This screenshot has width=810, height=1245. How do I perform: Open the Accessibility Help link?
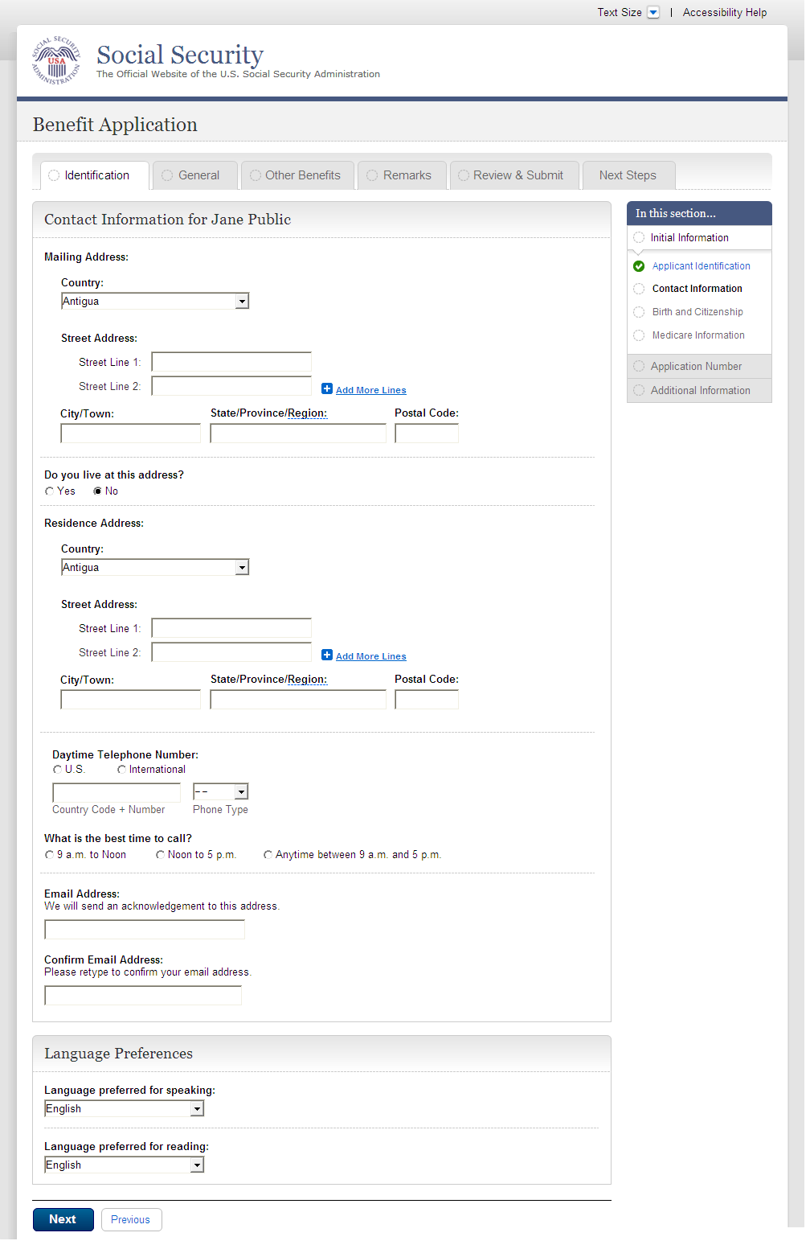coord(724,13)
